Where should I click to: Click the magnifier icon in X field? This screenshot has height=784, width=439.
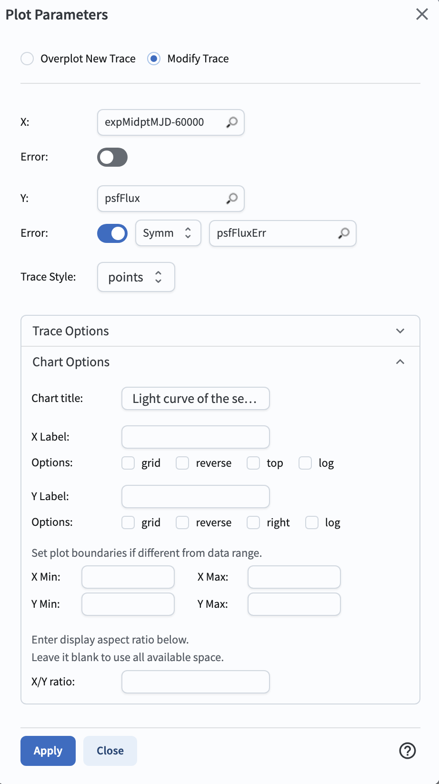[x=232, y=122]
